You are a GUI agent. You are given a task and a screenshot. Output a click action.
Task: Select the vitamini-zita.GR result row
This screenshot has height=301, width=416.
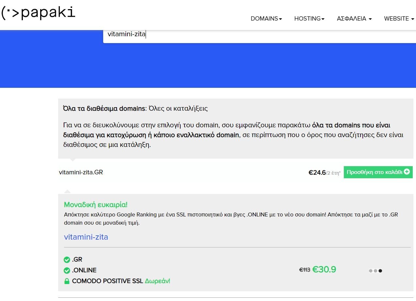(235, 172)
